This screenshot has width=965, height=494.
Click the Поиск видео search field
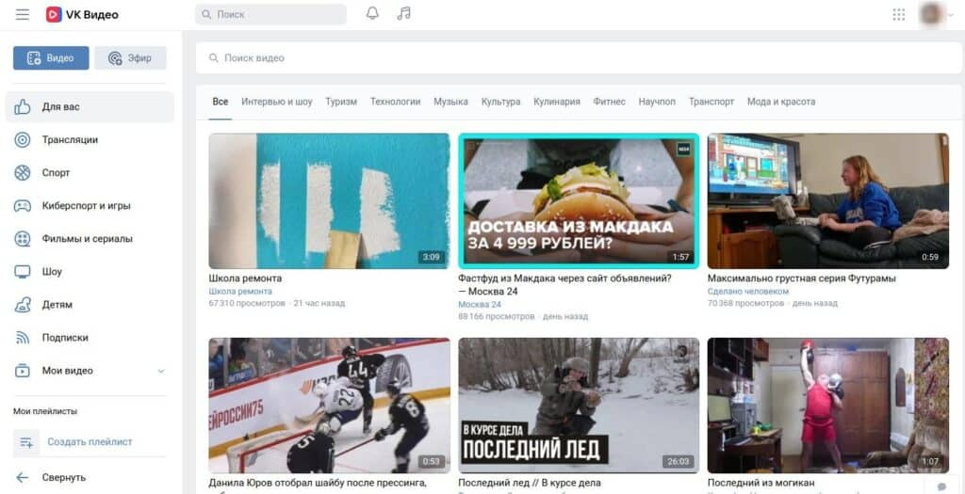pos(579,58)
